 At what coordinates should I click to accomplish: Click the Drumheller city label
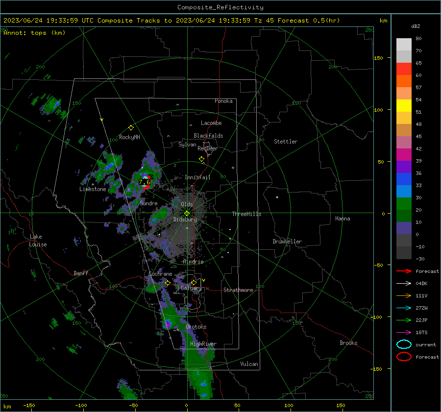[x=287, y=242]
